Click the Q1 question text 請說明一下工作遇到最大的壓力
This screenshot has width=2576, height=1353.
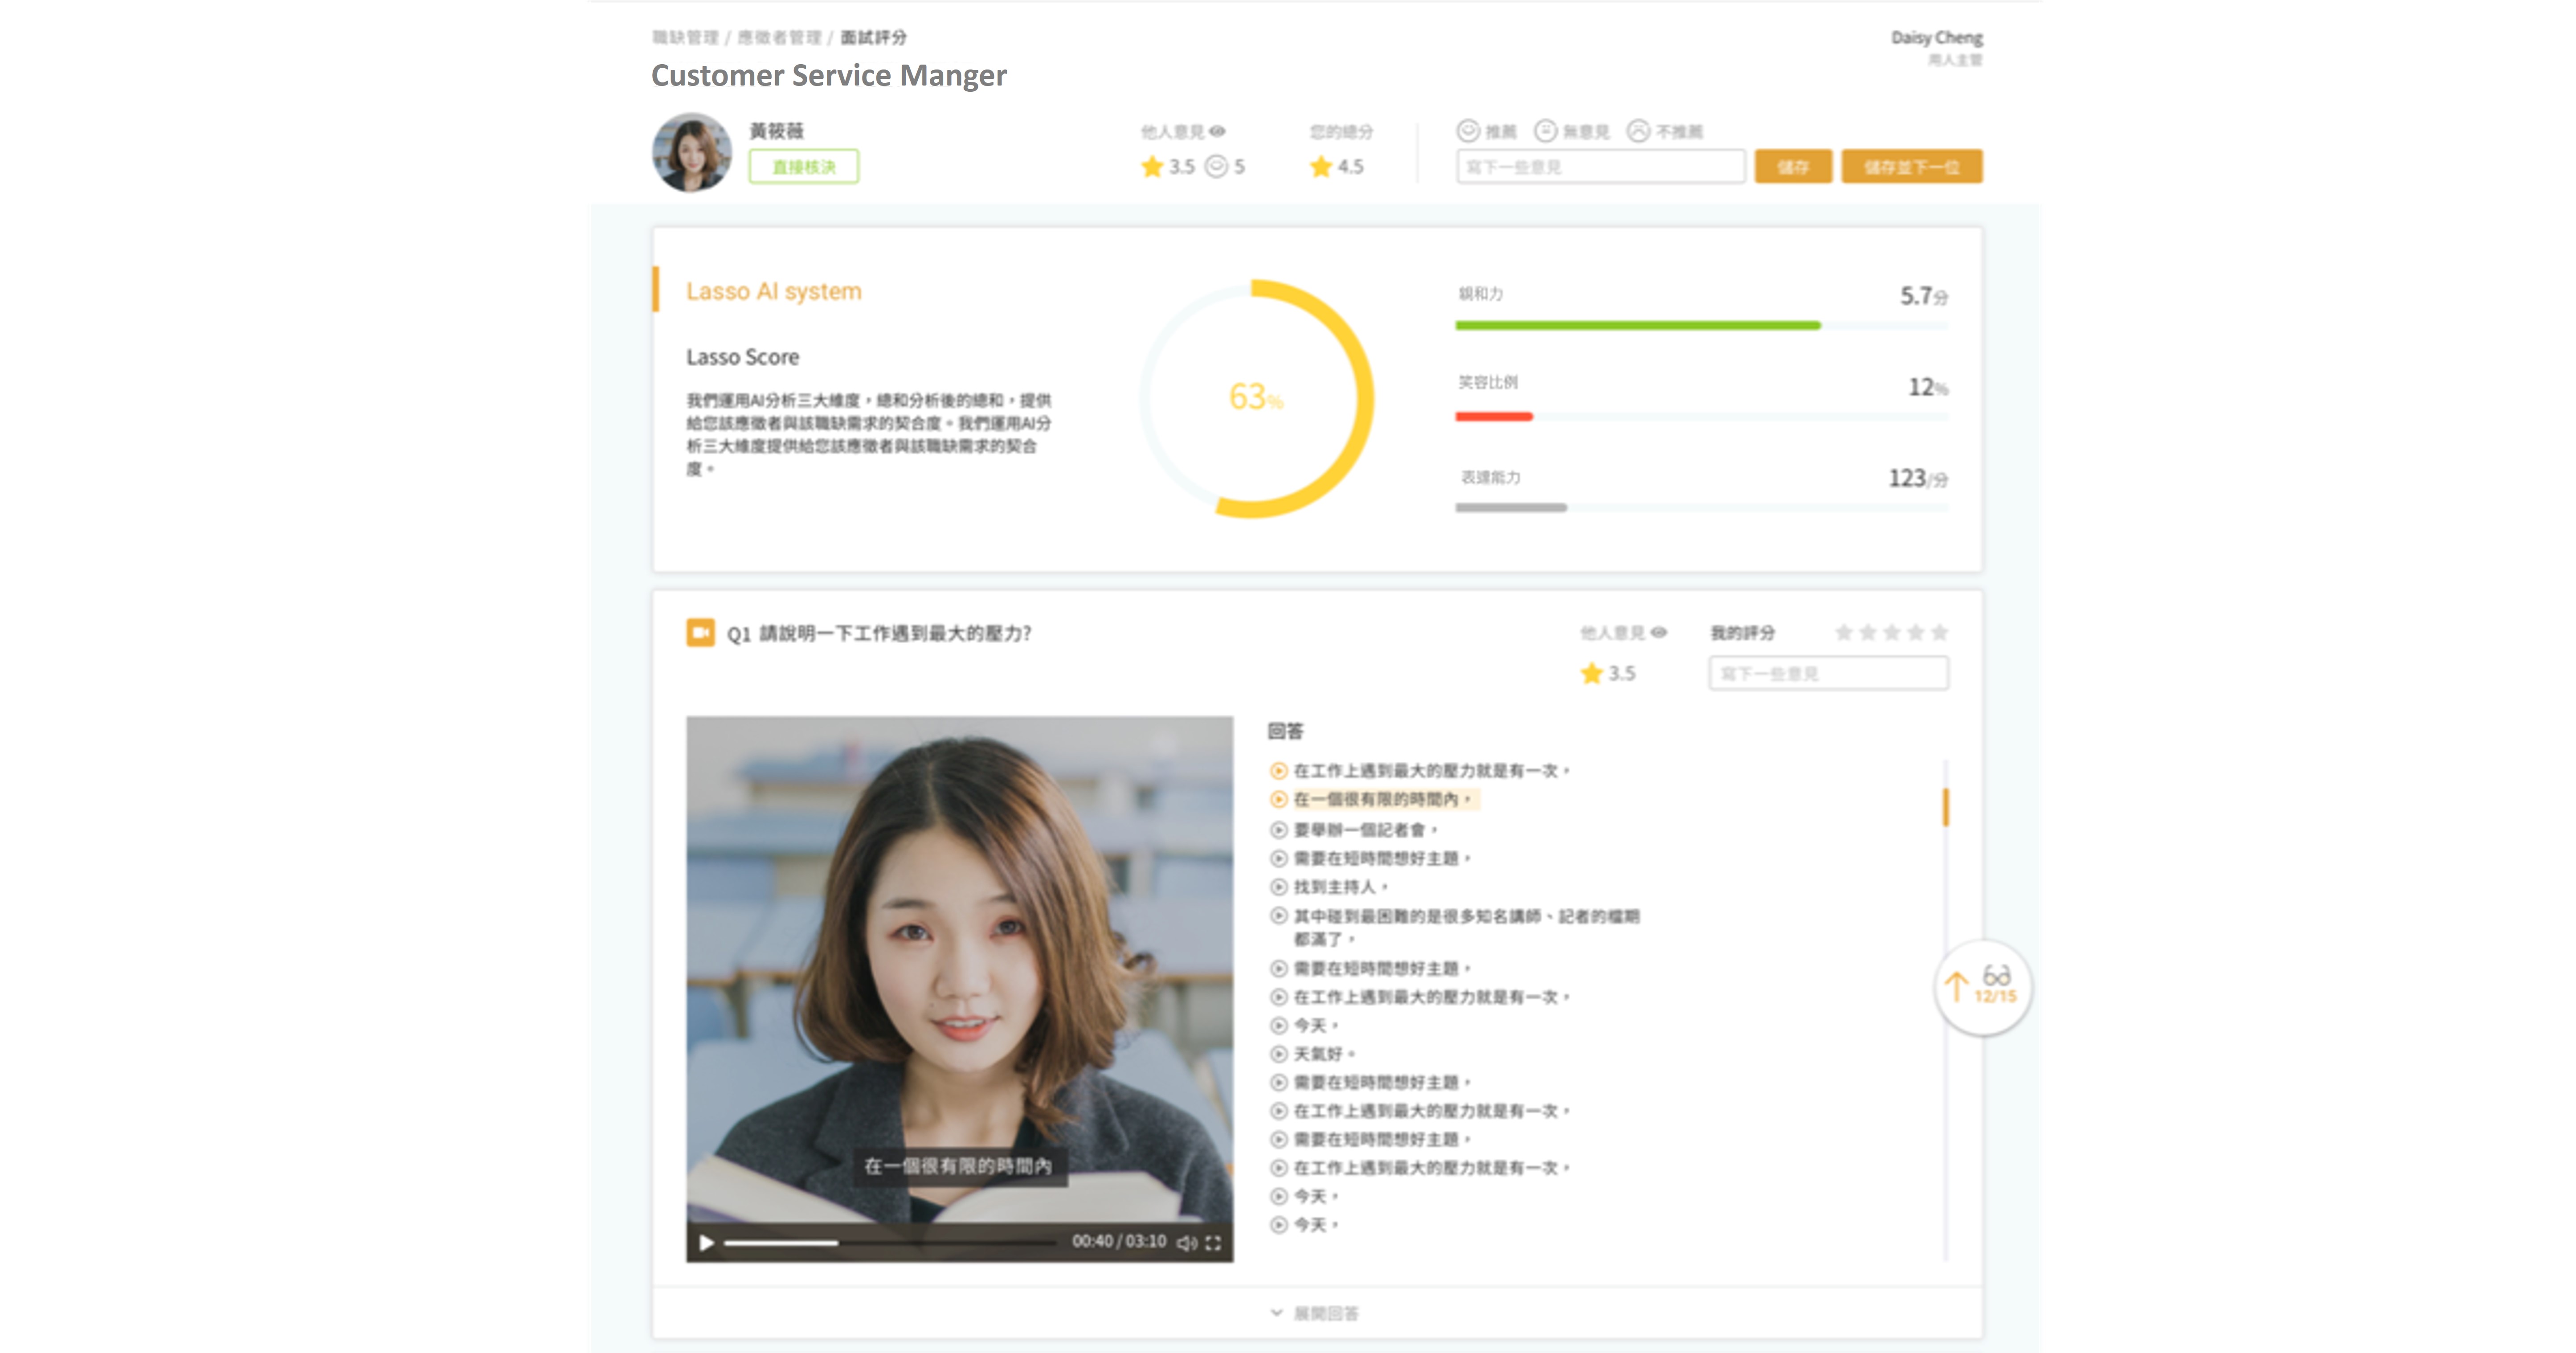[x=895, y=633]
